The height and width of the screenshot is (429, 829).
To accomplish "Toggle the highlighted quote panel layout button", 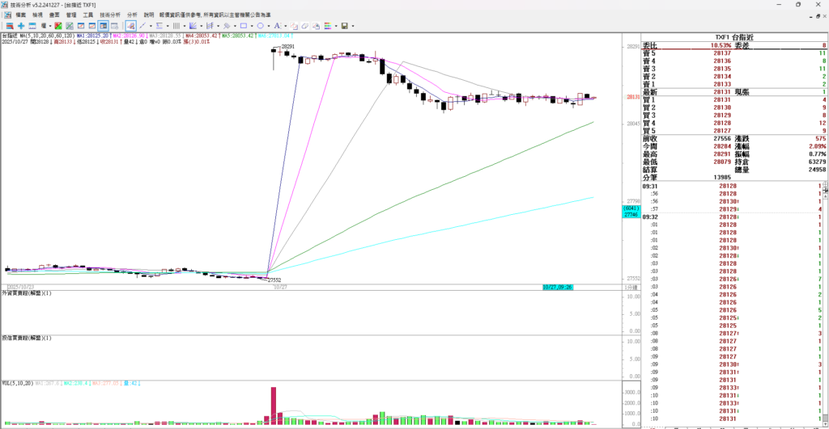I will point(104,26).
